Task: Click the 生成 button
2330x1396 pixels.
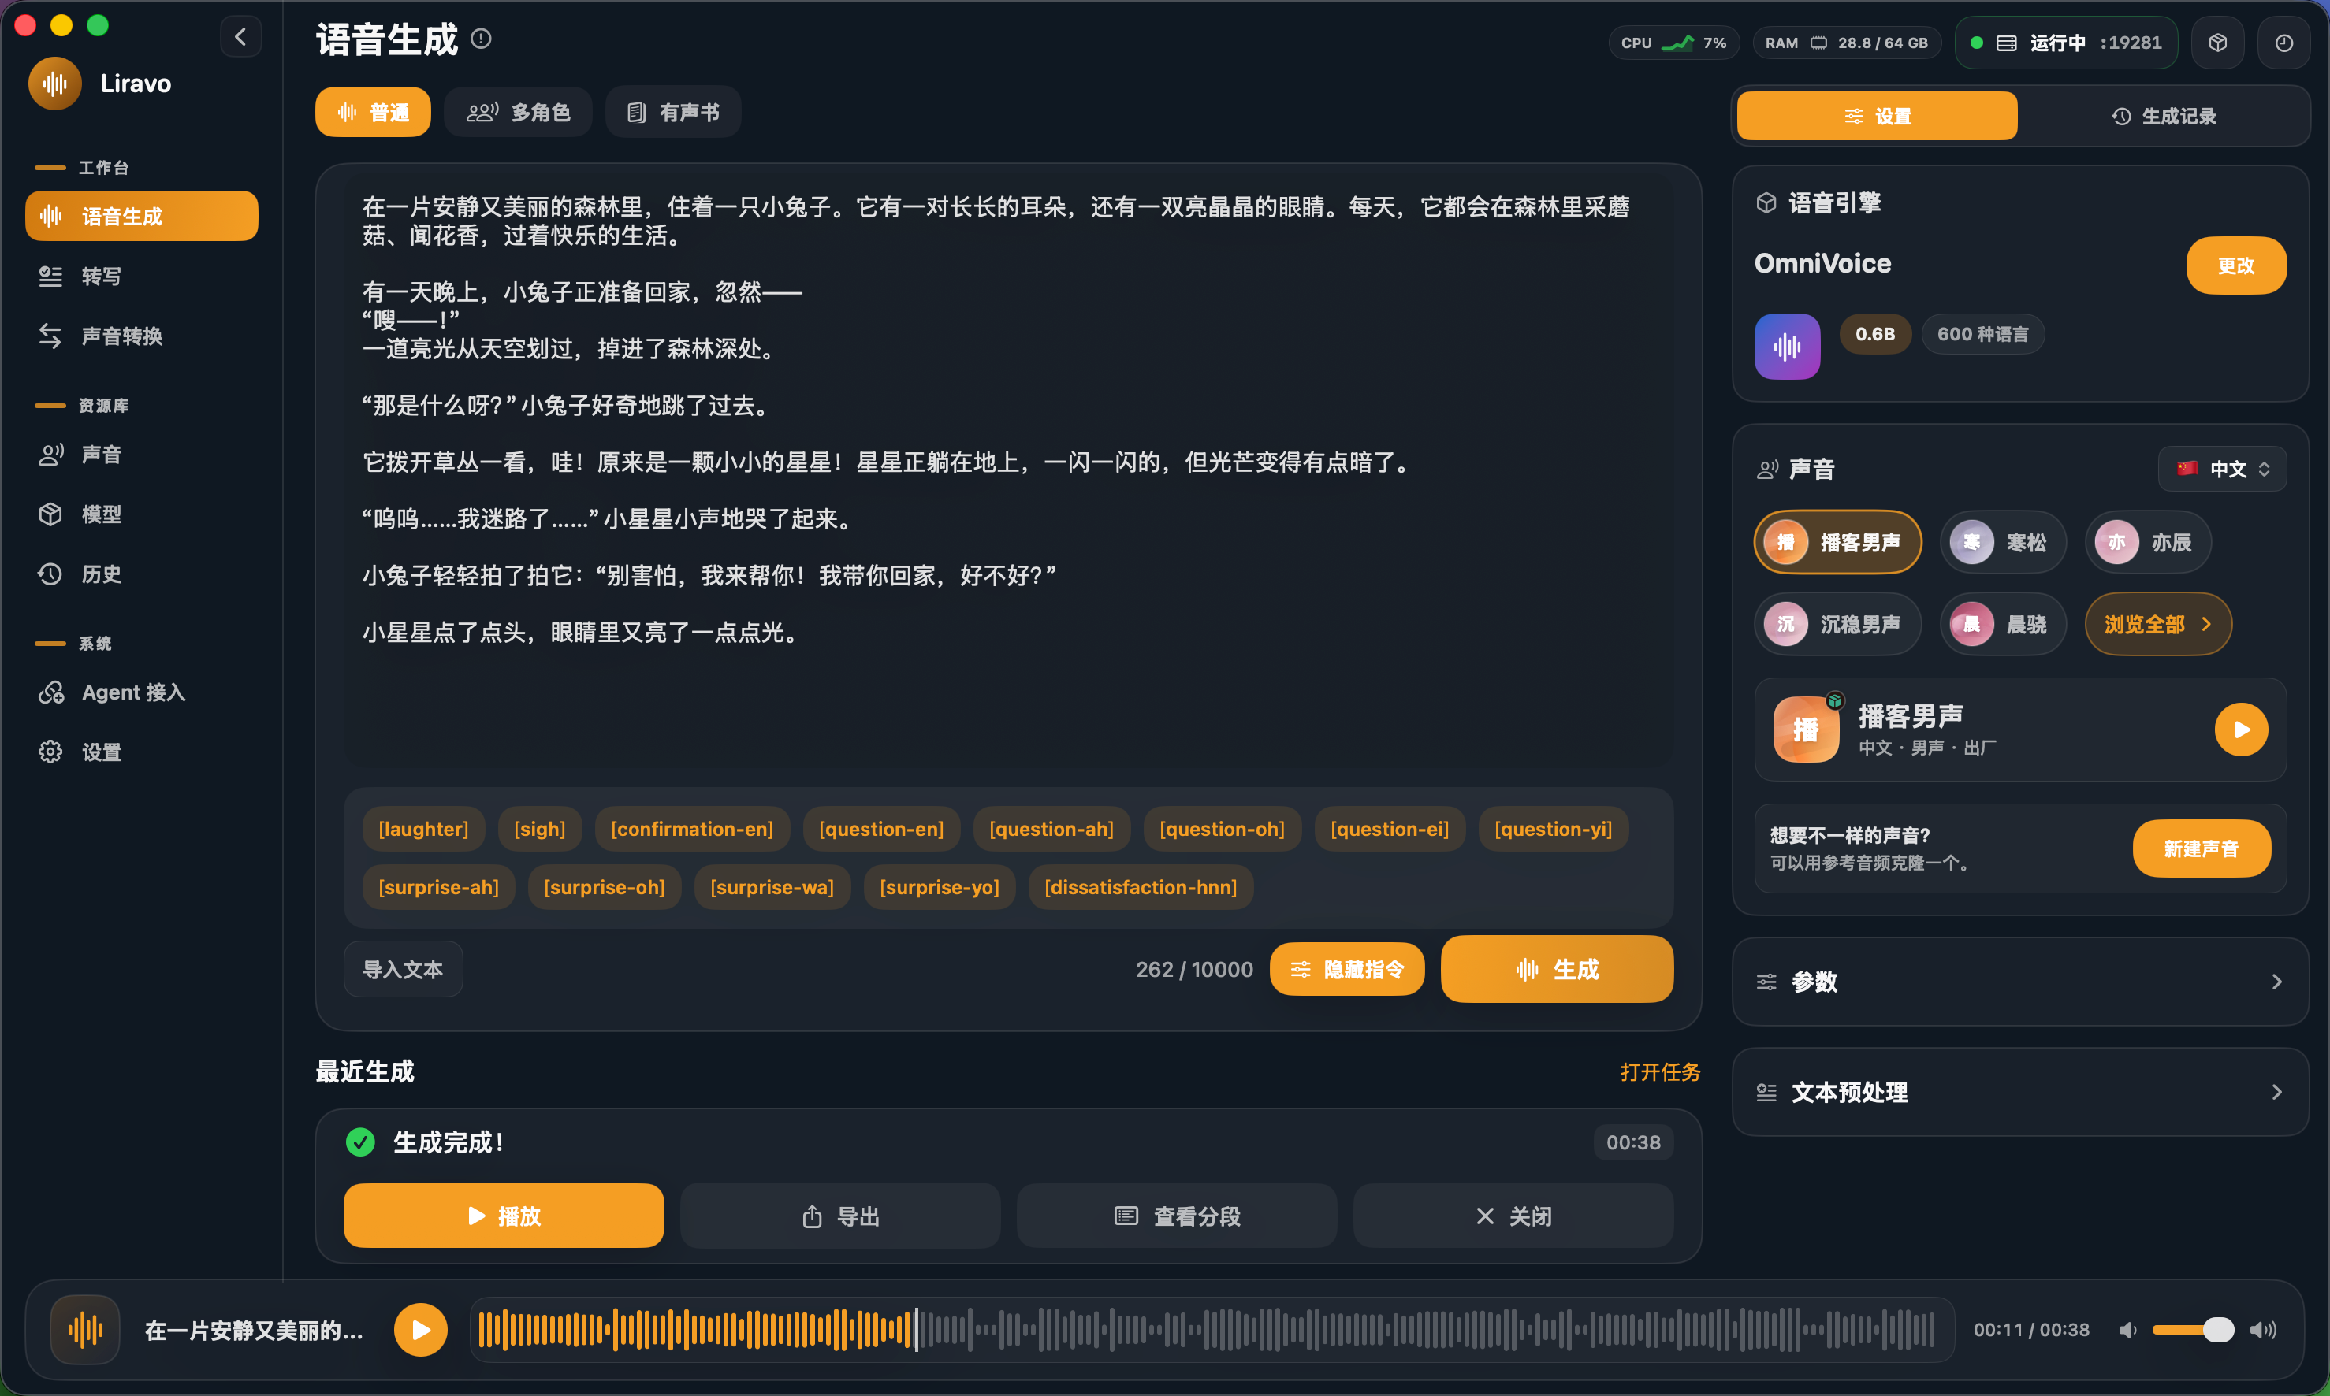Action: tap(1557, 969)
